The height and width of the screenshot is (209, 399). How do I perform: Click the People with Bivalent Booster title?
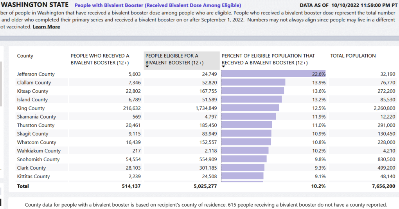coord(158,5)
